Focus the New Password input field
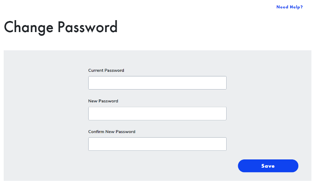 [x=157, y=113]
